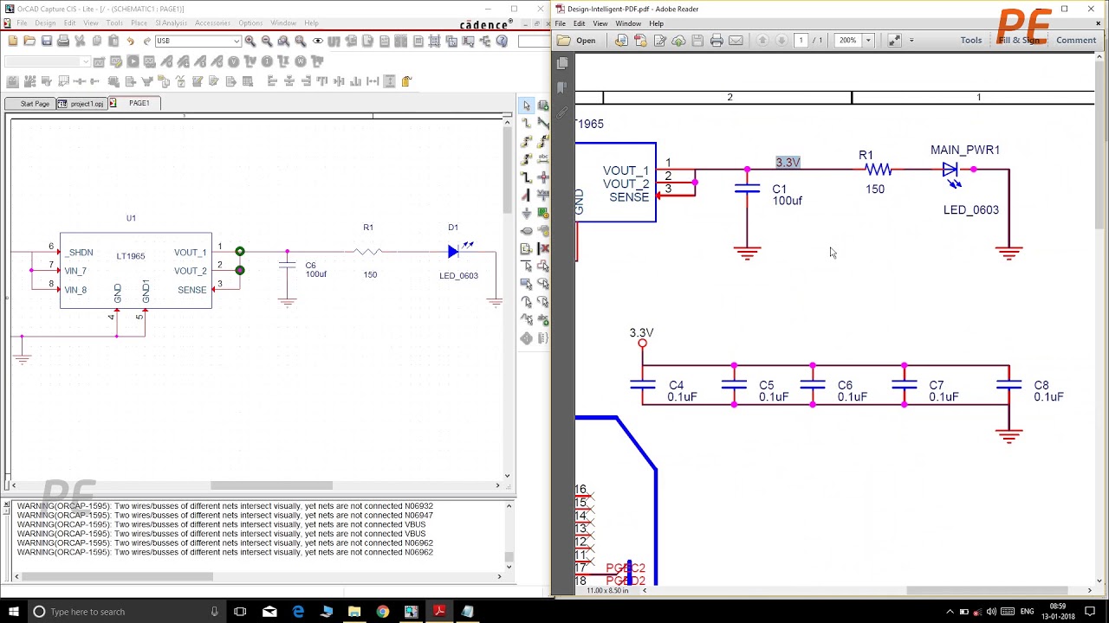The height and width of the screenshot is (623, 1109).
Task: Click the page number field in Adobe Reader
Action: point(801,40)
